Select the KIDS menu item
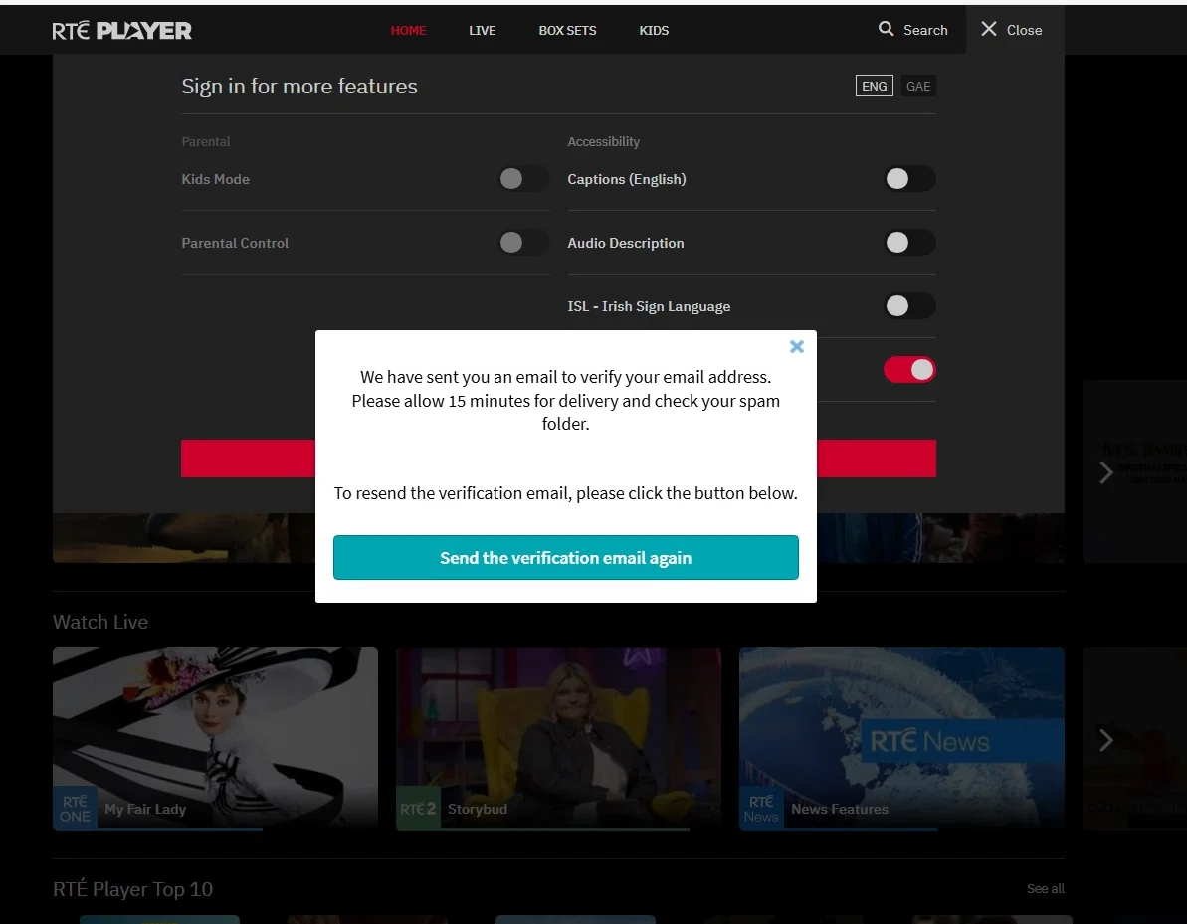The width and height of the screenshot is (1187, 924). [654, 30]
